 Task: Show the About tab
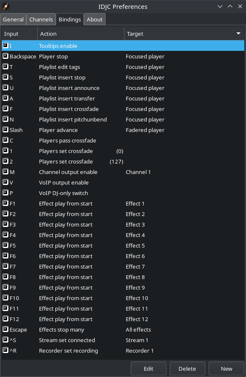point(94,19)
